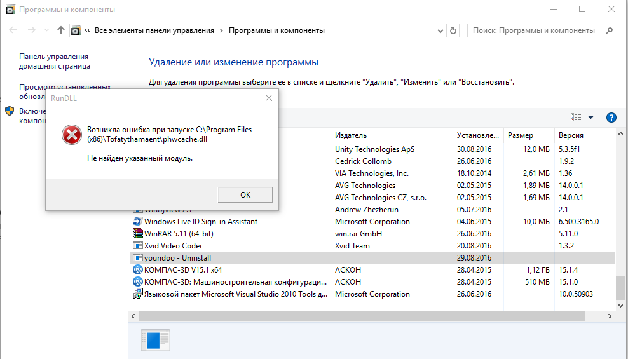Click the red error icon in RunDLL dialog
The height and width of the screenshot is (359, 628).
pyautogui.click(x=72, y=135)
